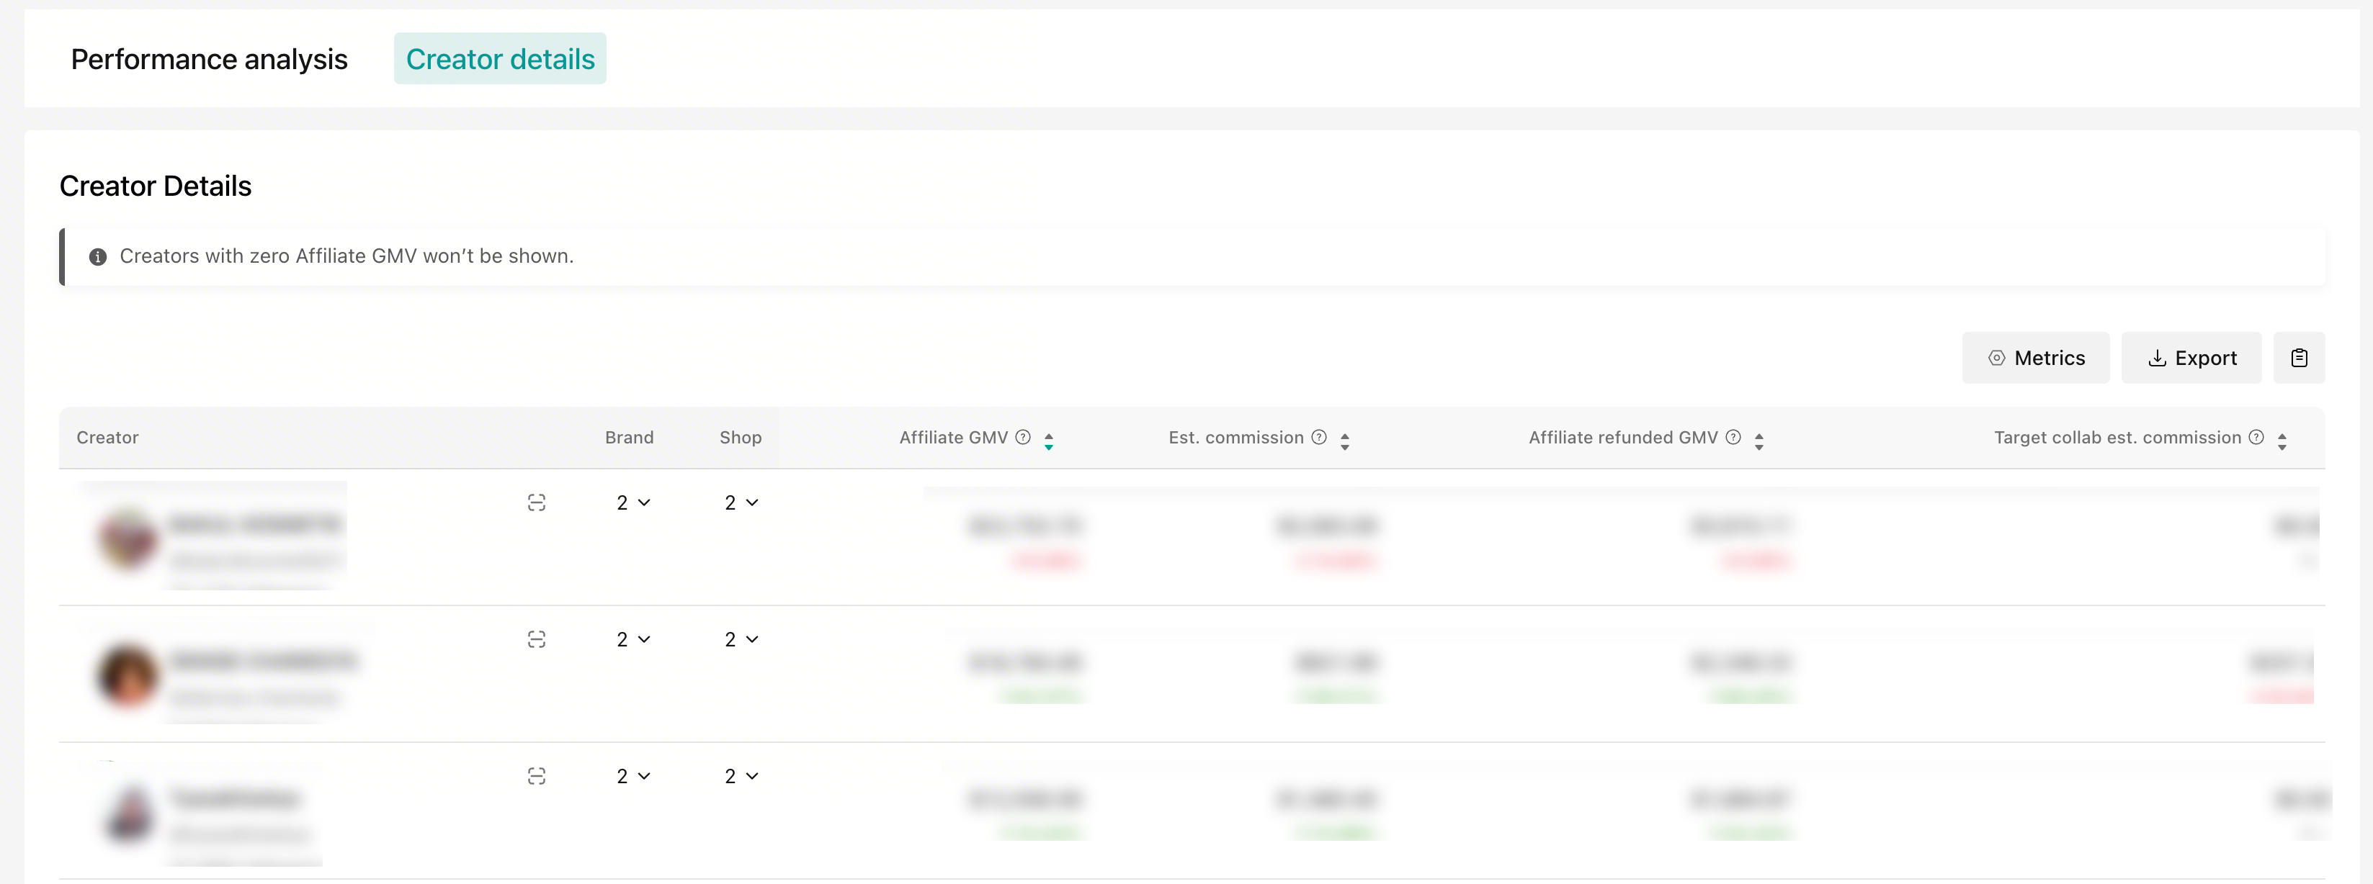Sort by Est. commission arrows
2373x884 pixels.
click(x=1344, y=441)
